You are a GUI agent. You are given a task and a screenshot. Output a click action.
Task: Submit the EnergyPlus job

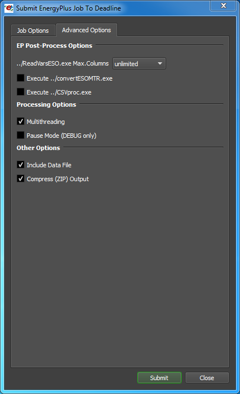159,378
